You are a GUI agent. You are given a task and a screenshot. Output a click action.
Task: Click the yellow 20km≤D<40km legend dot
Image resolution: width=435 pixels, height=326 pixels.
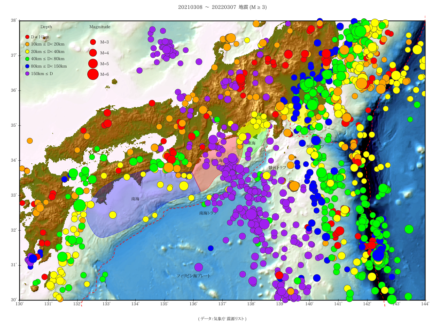pos(28,52)
